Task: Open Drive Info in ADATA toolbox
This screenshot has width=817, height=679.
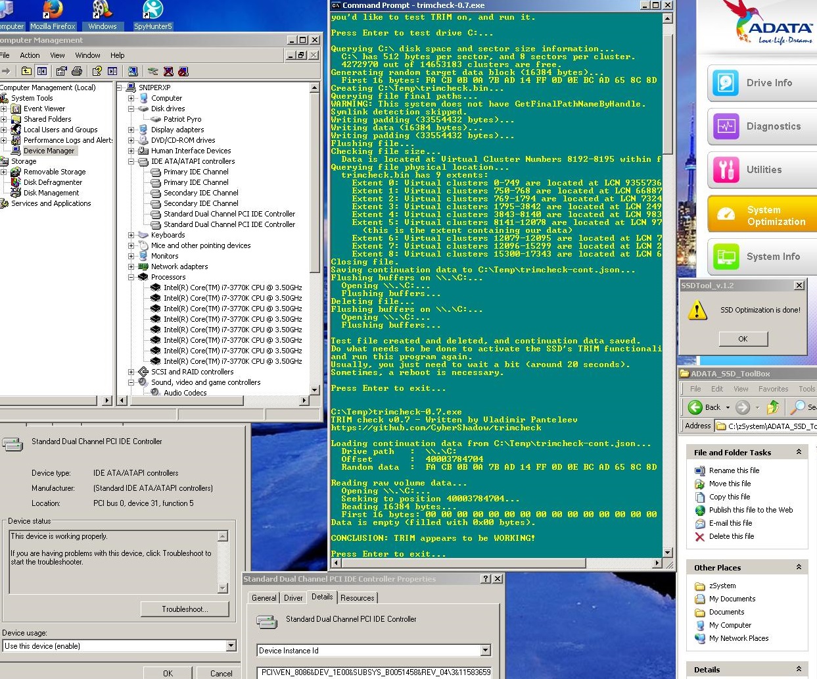Action: tap(762, 83)
